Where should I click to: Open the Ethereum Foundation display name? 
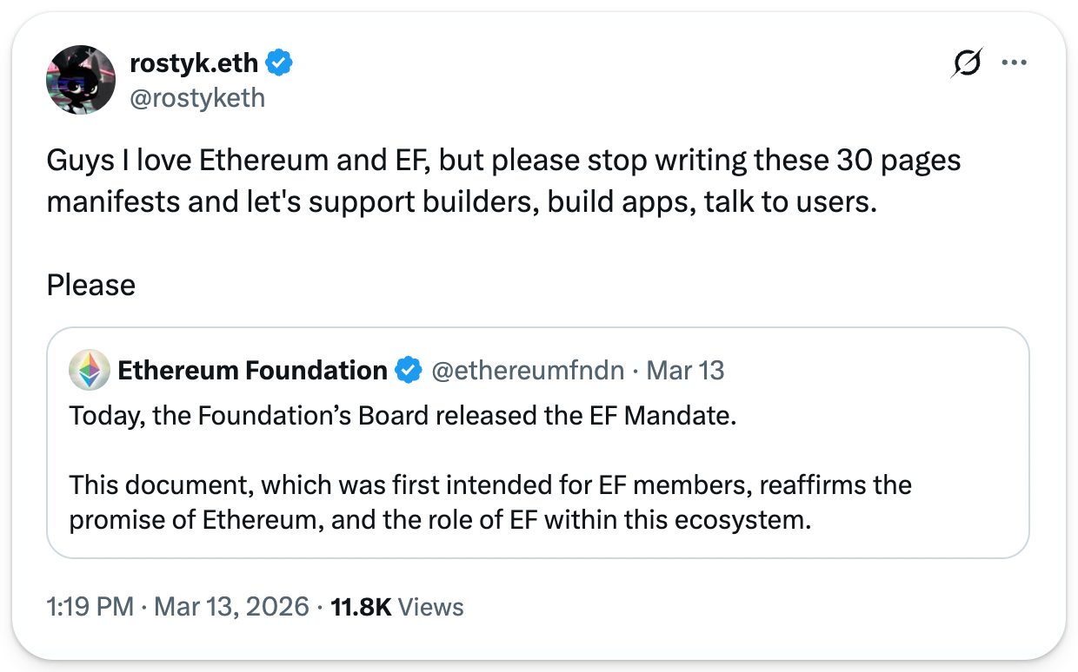click(x=252, y=371)
